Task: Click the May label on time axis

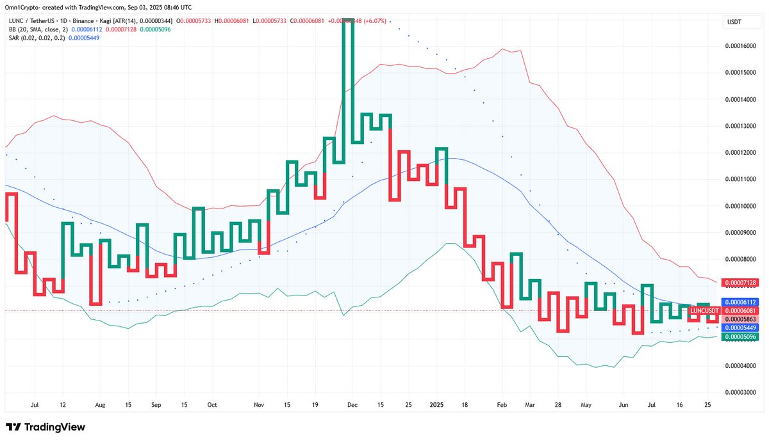Action: click(586, 405)
